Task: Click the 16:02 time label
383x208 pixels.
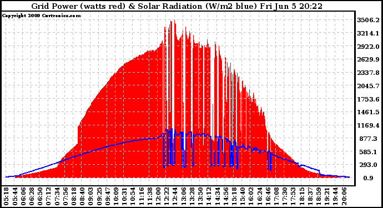Action: coord(250,196)
